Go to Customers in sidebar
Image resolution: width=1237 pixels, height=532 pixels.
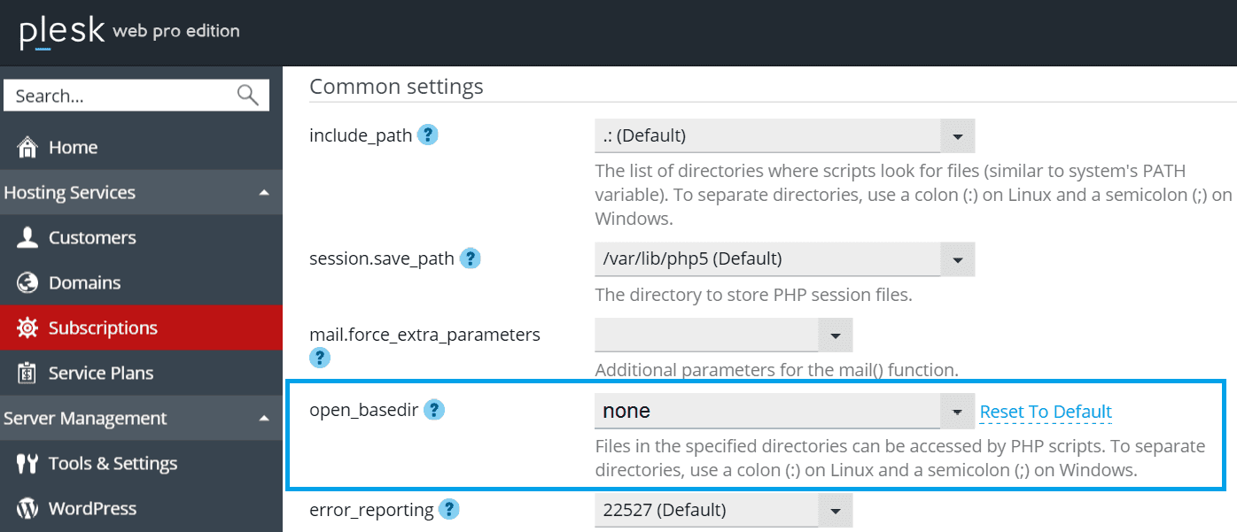click(91, 238)
